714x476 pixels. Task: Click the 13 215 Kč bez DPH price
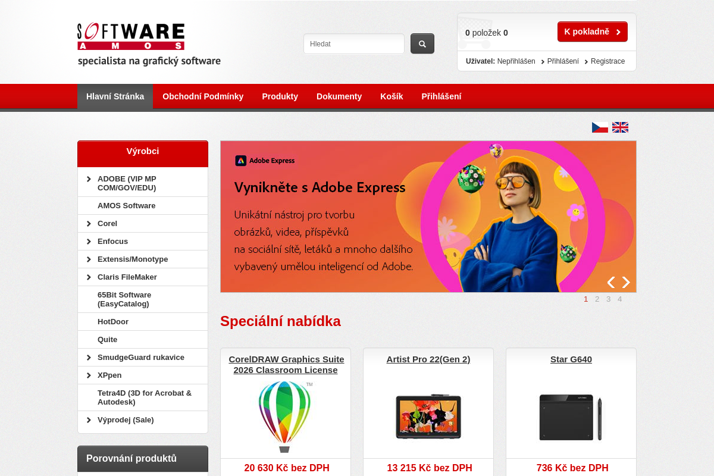pos(430,468)
